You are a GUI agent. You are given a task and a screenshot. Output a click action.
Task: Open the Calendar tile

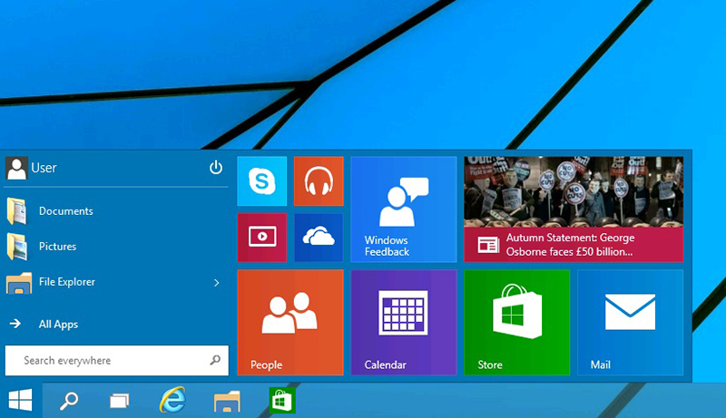pyautogui.click(x=404, y=322)
